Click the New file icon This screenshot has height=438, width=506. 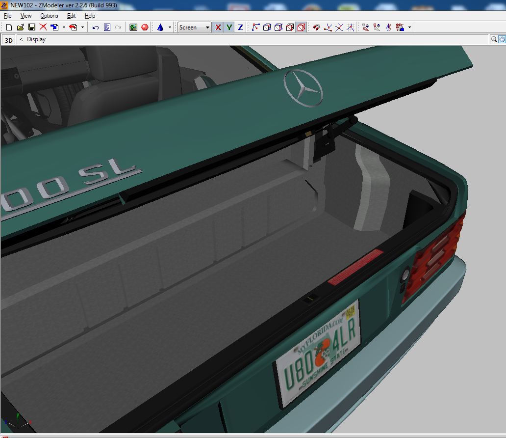pos(9,27)
